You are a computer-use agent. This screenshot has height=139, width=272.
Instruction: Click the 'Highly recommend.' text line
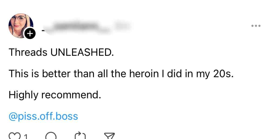[55, 95]
